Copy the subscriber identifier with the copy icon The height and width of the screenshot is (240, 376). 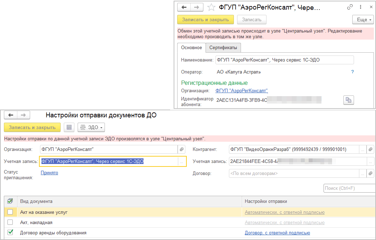(348, 100)
